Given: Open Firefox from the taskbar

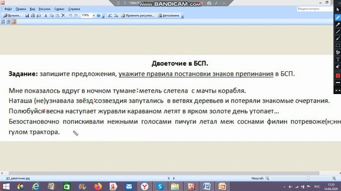Looking at the screenshot, I should click(x=98, y=186).
